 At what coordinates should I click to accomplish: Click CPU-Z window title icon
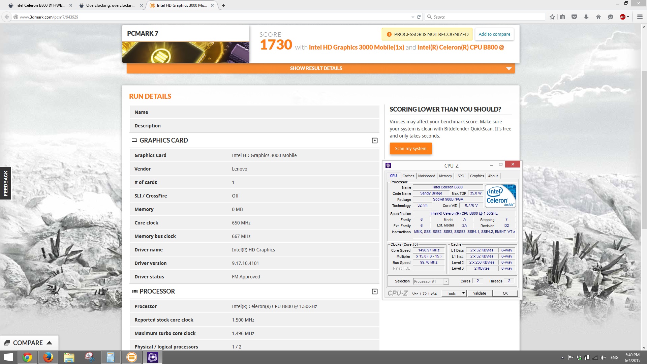click(x=388, y=165)
